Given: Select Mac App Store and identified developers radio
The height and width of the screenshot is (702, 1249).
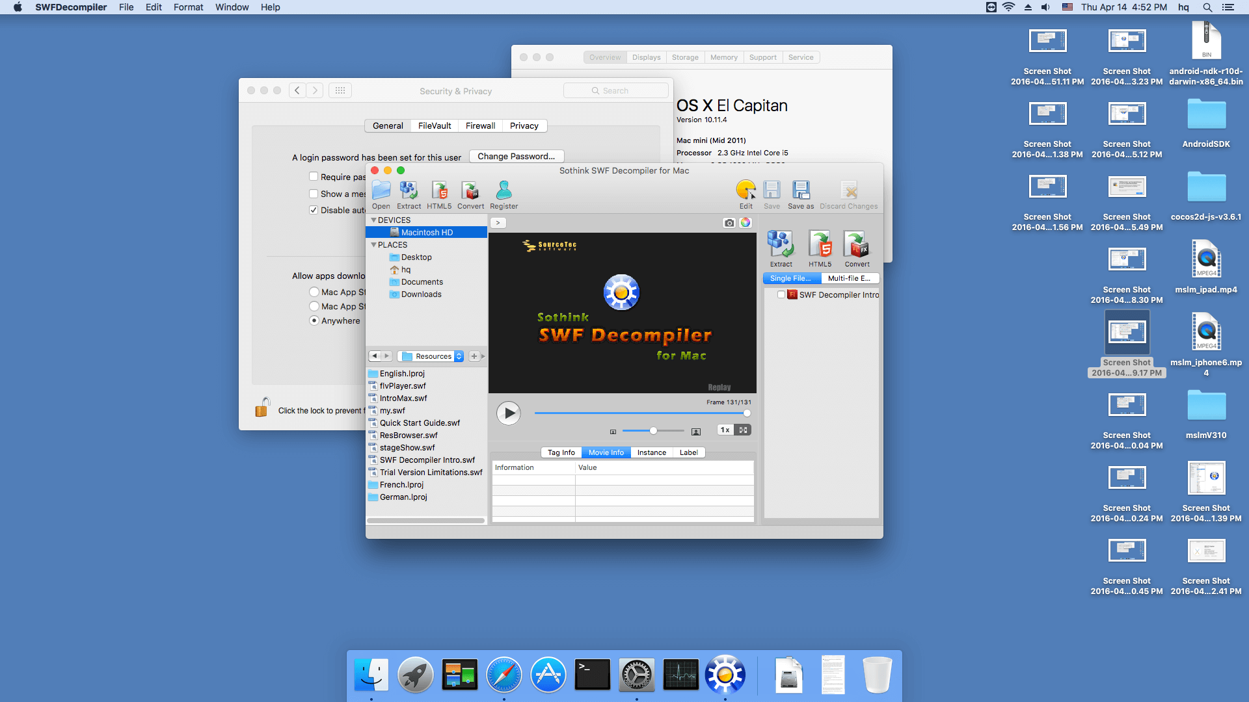Looking at the screenshot, I should tap(314, 306).
